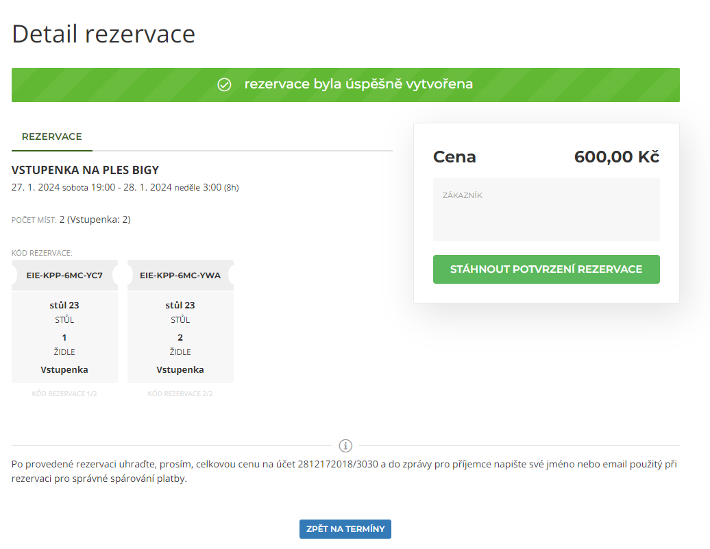Click the green success message text
710x549 pixels.
pyautogui.click(x=358, y=85)
